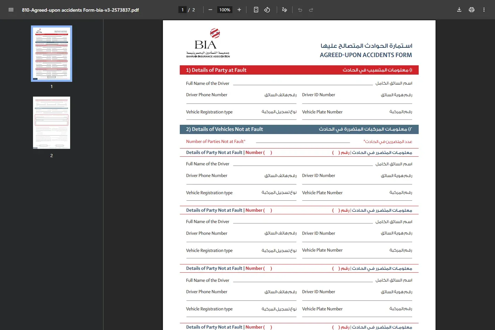The image size is (495, 330).
Task: Click the page number input field
Action: click(183, 10)
